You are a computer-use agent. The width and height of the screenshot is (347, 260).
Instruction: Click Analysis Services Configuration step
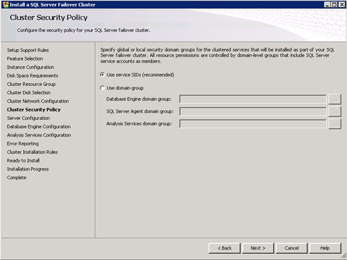click(39, 135)
